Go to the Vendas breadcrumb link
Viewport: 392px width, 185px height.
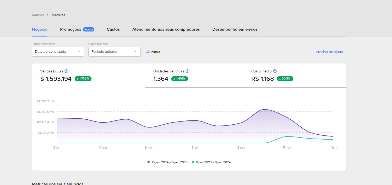[x=38, y=15]
